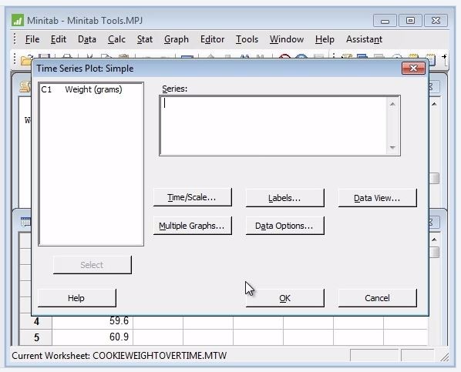Minimize the Minitab window
This screenshot has height=372, width=461.
[385, 21]
